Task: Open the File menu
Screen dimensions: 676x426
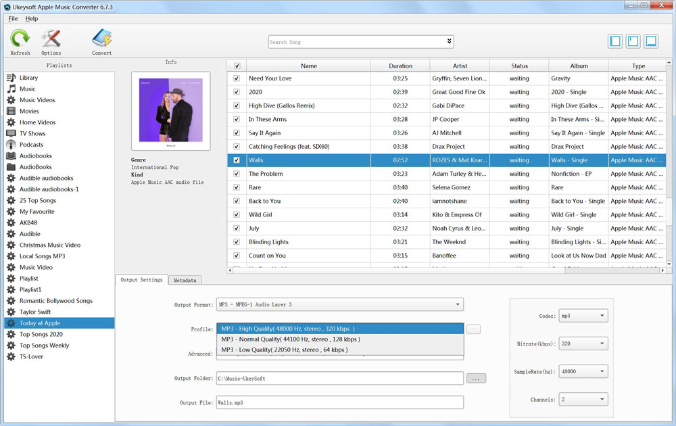Action: point(13,18)
